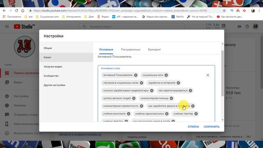This screenshot has width=263, height=148.
Task: Click Классическая версия sidebar item
Action: (x=20, y=124)
